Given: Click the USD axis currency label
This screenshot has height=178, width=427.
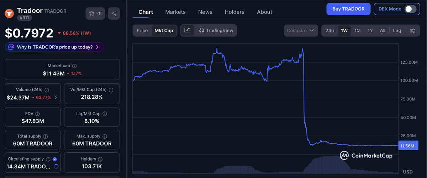Looking at the screenshot, I should point(408,172).
